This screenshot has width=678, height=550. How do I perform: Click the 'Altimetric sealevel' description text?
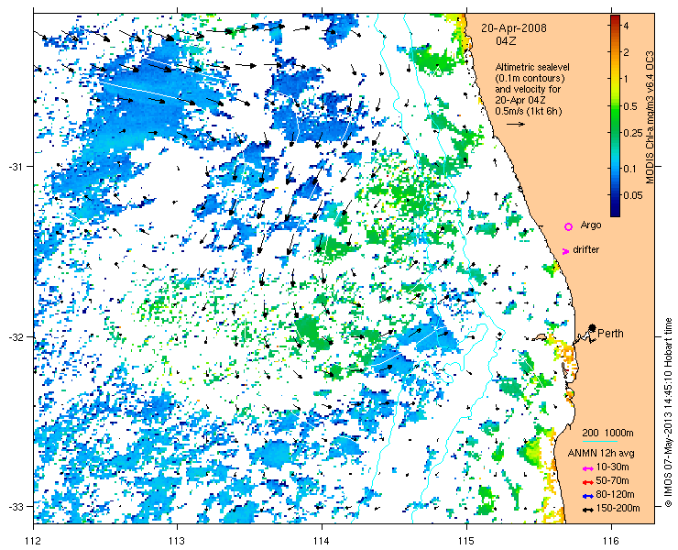[x=532, y=68]
